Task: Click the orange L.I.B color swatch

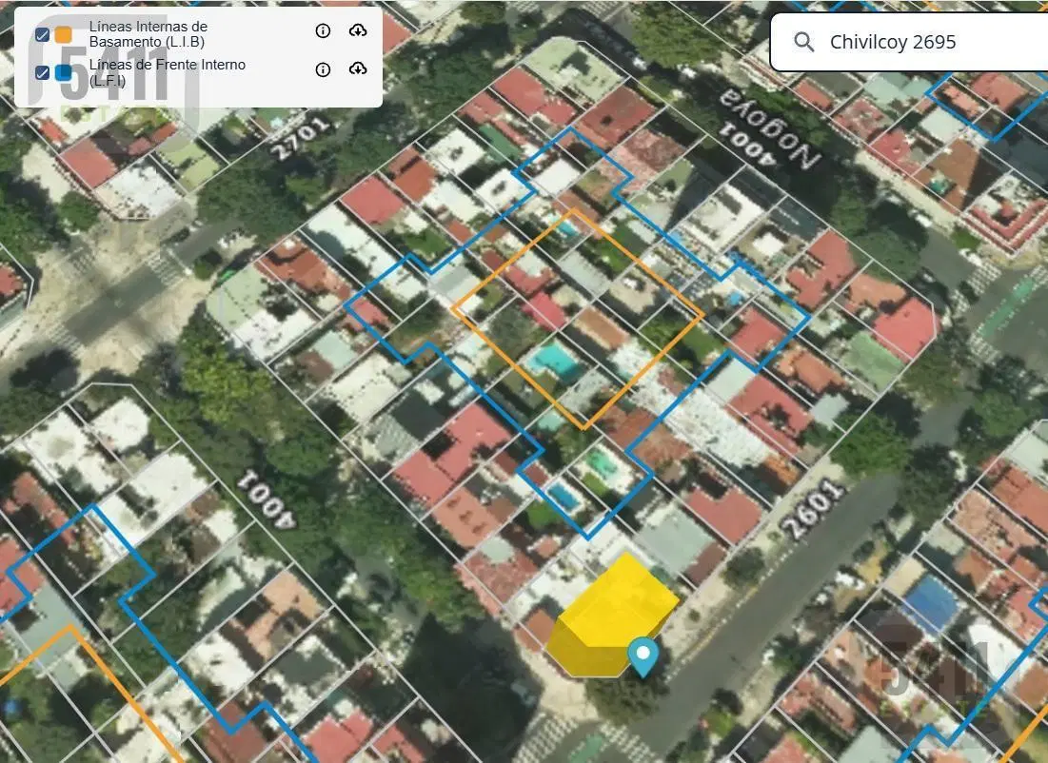Action: click(64, 35)
